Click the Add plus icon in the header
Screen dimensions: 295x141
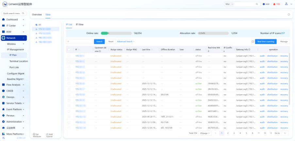(x=264, y=4)
